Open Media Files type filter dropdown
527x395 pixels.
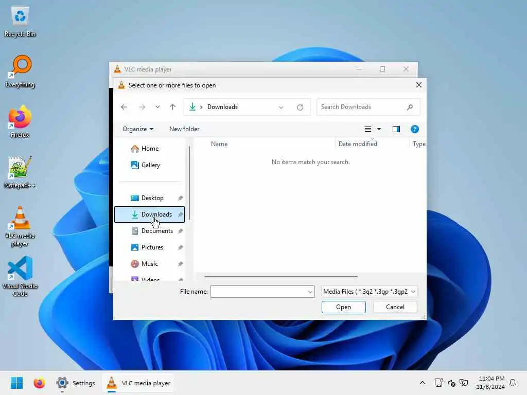point(370,292)
